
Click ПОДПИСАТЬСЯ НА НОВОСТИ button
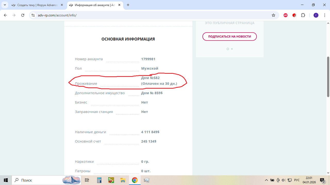point(229,36)
